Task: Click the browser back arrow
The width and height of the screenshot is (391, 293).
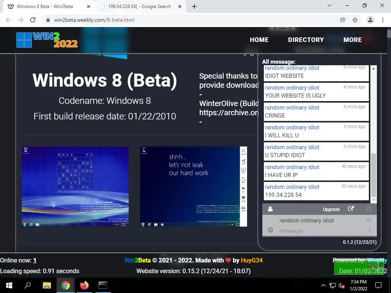Action: coord(8,20)
